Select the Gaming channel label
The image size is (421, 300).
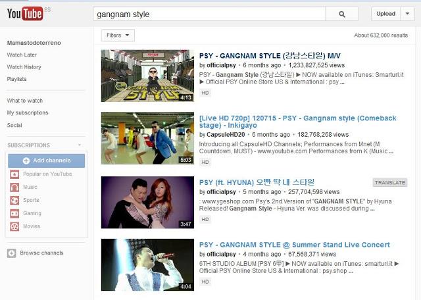point(32,213)
